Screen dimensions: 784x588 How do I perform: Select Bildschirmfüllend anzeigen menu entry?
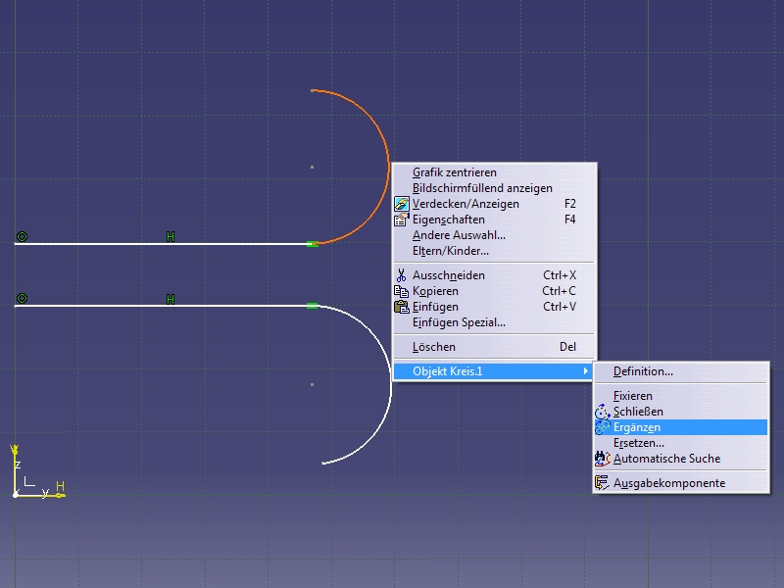click(x=495, y=188)
